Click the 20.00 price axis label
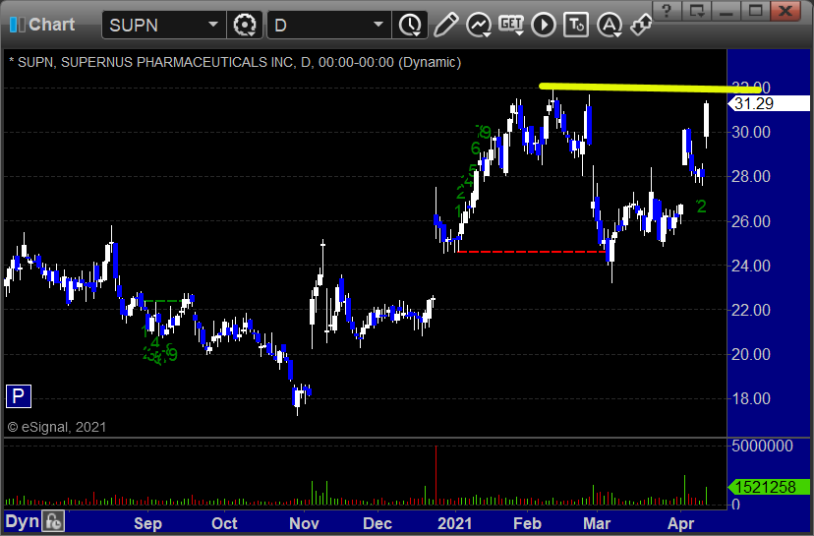The height and width of the screenshot is (536, 814). point(751,354)
